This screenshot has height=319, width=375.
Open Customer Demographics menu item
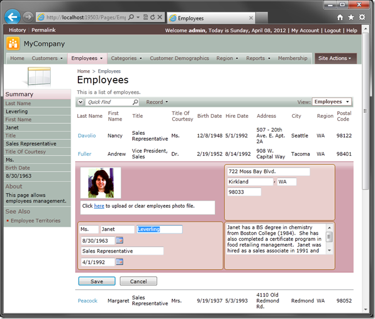(x=179, y=58)
